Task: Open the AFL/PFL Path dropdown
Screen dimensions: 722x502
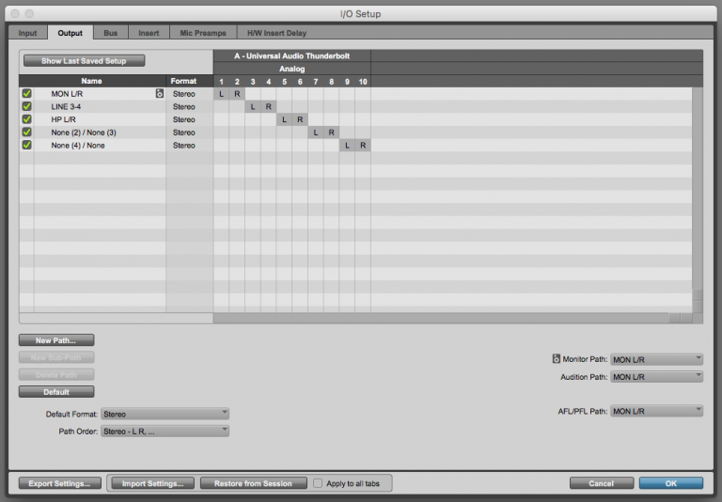Action: 656,411
